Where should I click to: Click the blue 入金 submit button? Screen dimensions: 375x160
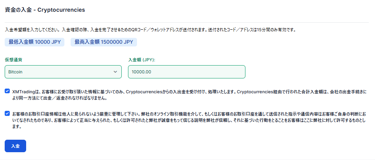(15, 146)
